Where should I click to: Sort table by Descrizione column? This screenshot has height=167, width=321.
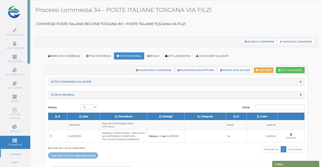point(124,117)
